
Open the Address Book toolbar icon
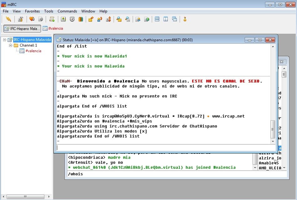tap(63, 19)
